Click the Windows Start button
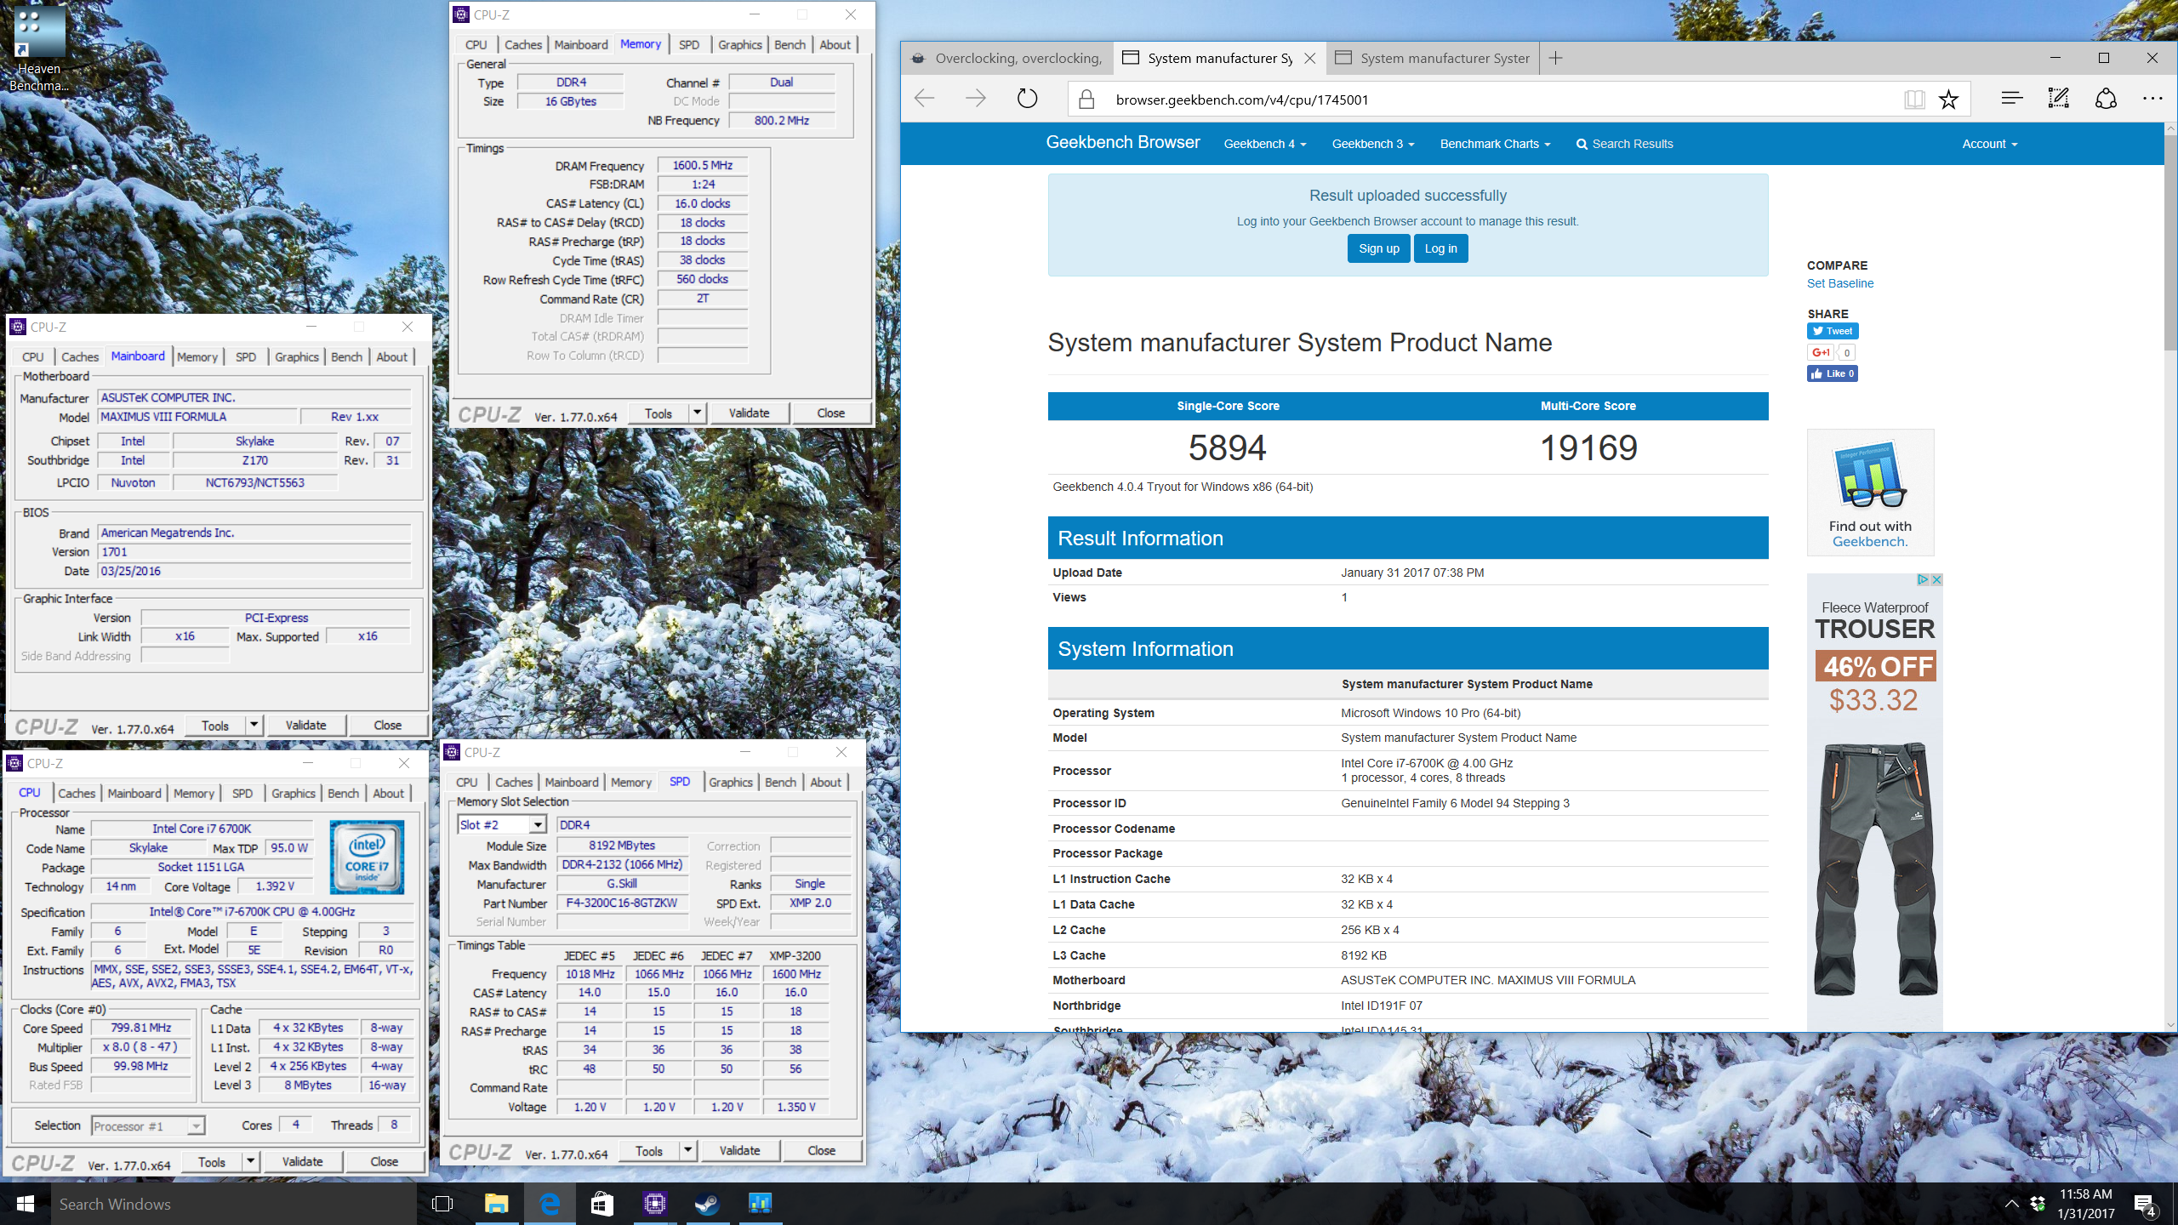 coord(26,1204)
